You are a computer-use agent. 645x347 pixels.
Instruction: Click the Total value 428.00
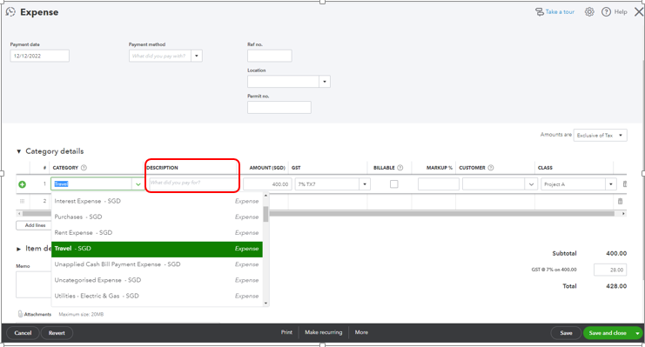click(616, 286)
